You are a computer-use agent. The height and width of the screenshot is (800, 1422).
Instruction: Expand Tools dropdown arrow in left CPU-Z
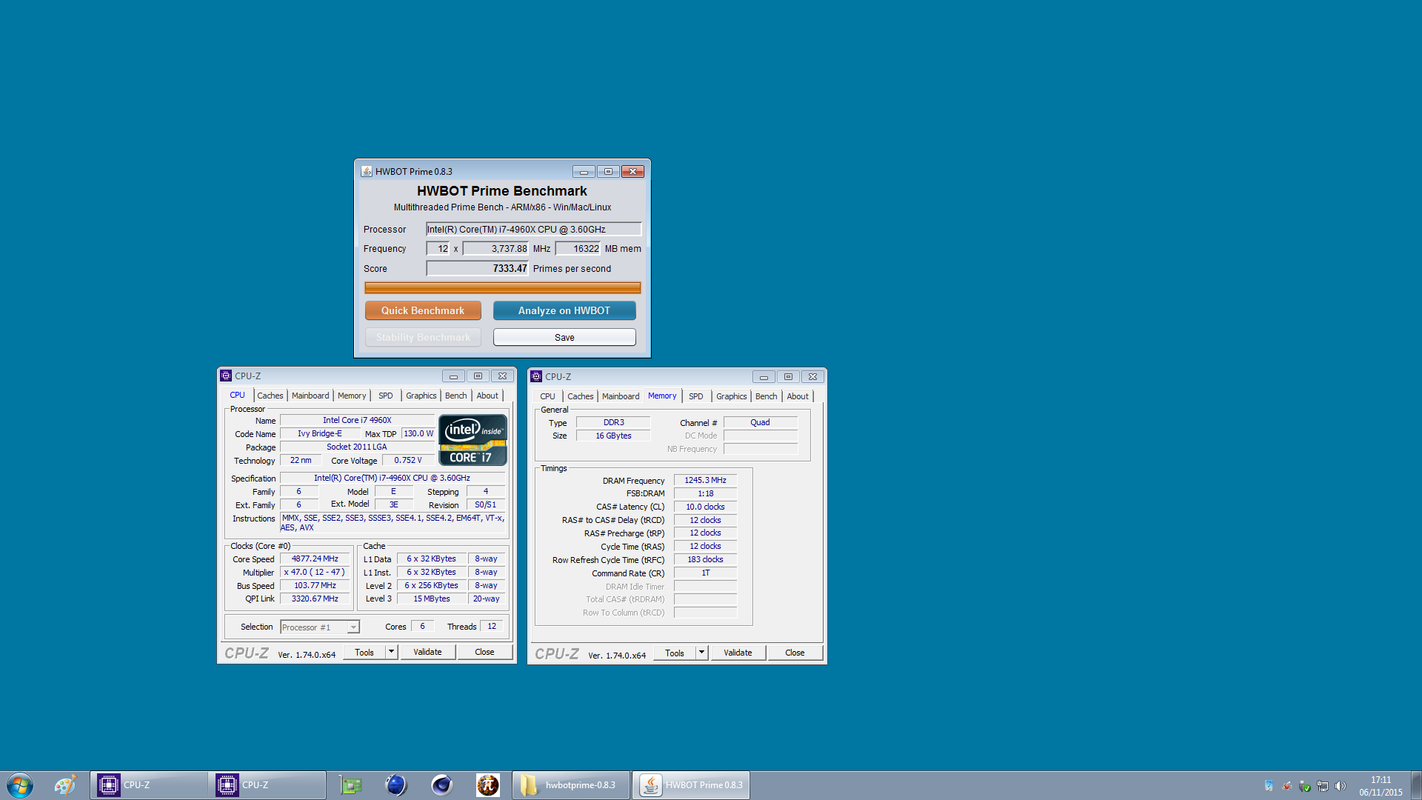point(391,652)
